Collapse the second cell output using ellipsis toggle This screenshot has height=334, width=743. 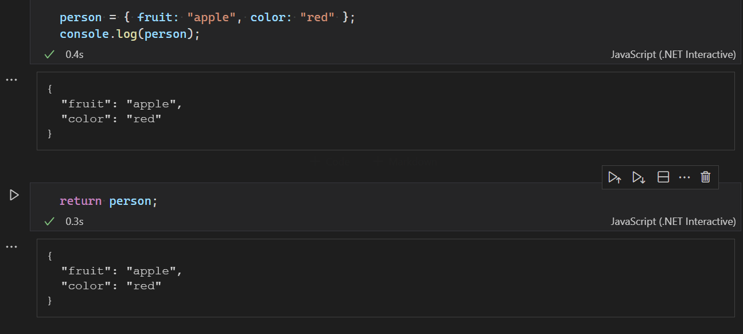point(11,246)
